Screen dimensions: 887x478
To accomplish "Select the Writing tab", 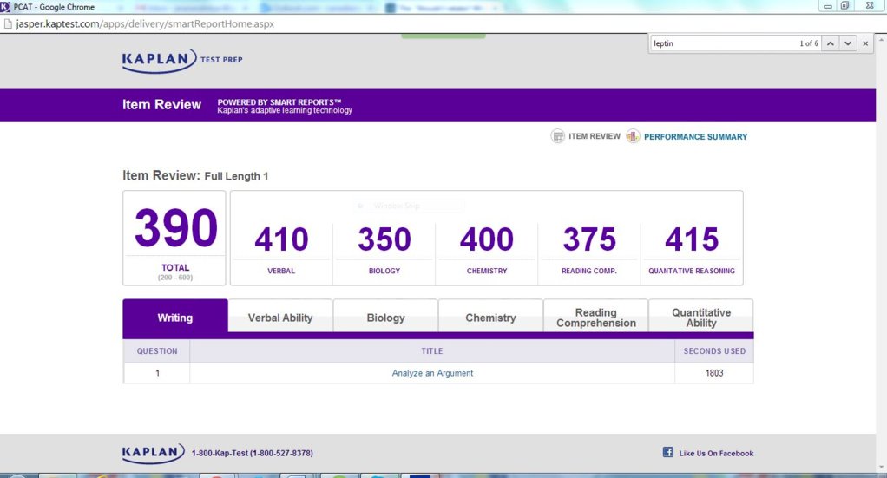I will click(174, 318).
